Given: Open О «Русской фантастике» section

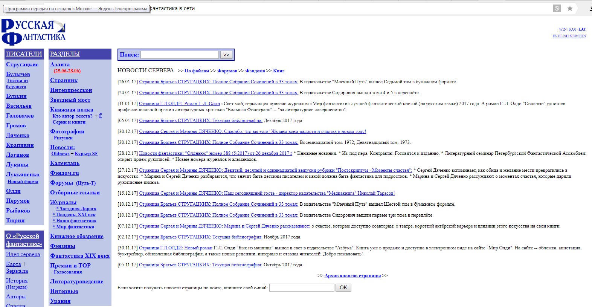Looking at the screenshot, I should pos(24,240).
